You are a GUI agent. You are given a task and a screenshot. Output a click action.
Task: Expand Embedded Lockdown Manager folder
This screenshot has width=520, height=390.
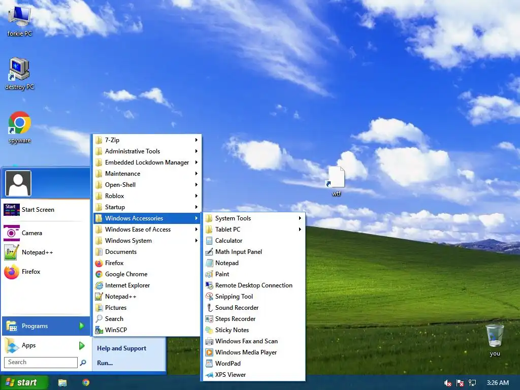click(x=147, y=162)
